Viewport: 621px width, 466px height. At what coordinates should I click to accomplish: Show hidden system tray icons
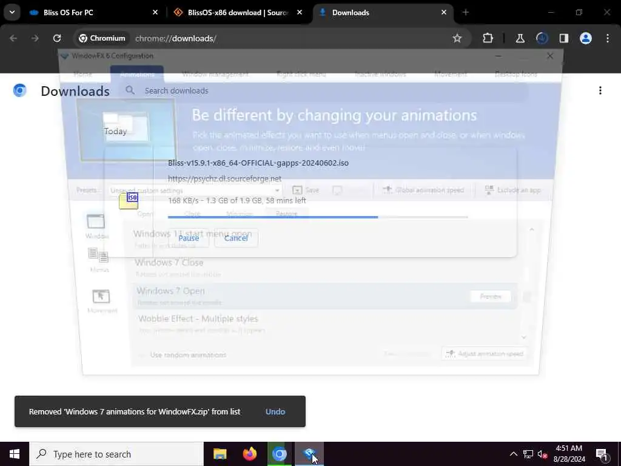[x=513, y=454]
